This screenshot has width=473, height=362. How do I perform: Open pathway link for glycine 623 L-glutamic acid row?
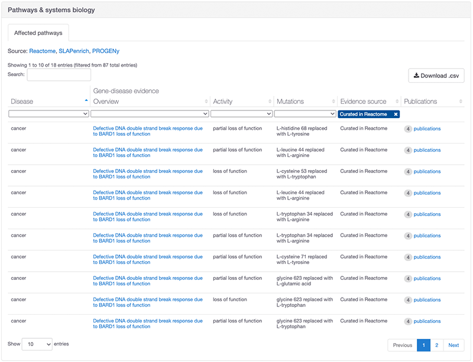[148, 281]
